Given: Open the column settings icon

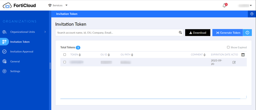Looking at the screenshot, I should [x=243, y=55].
